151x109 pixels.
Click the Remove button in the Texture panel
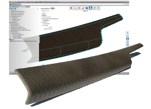44,15
